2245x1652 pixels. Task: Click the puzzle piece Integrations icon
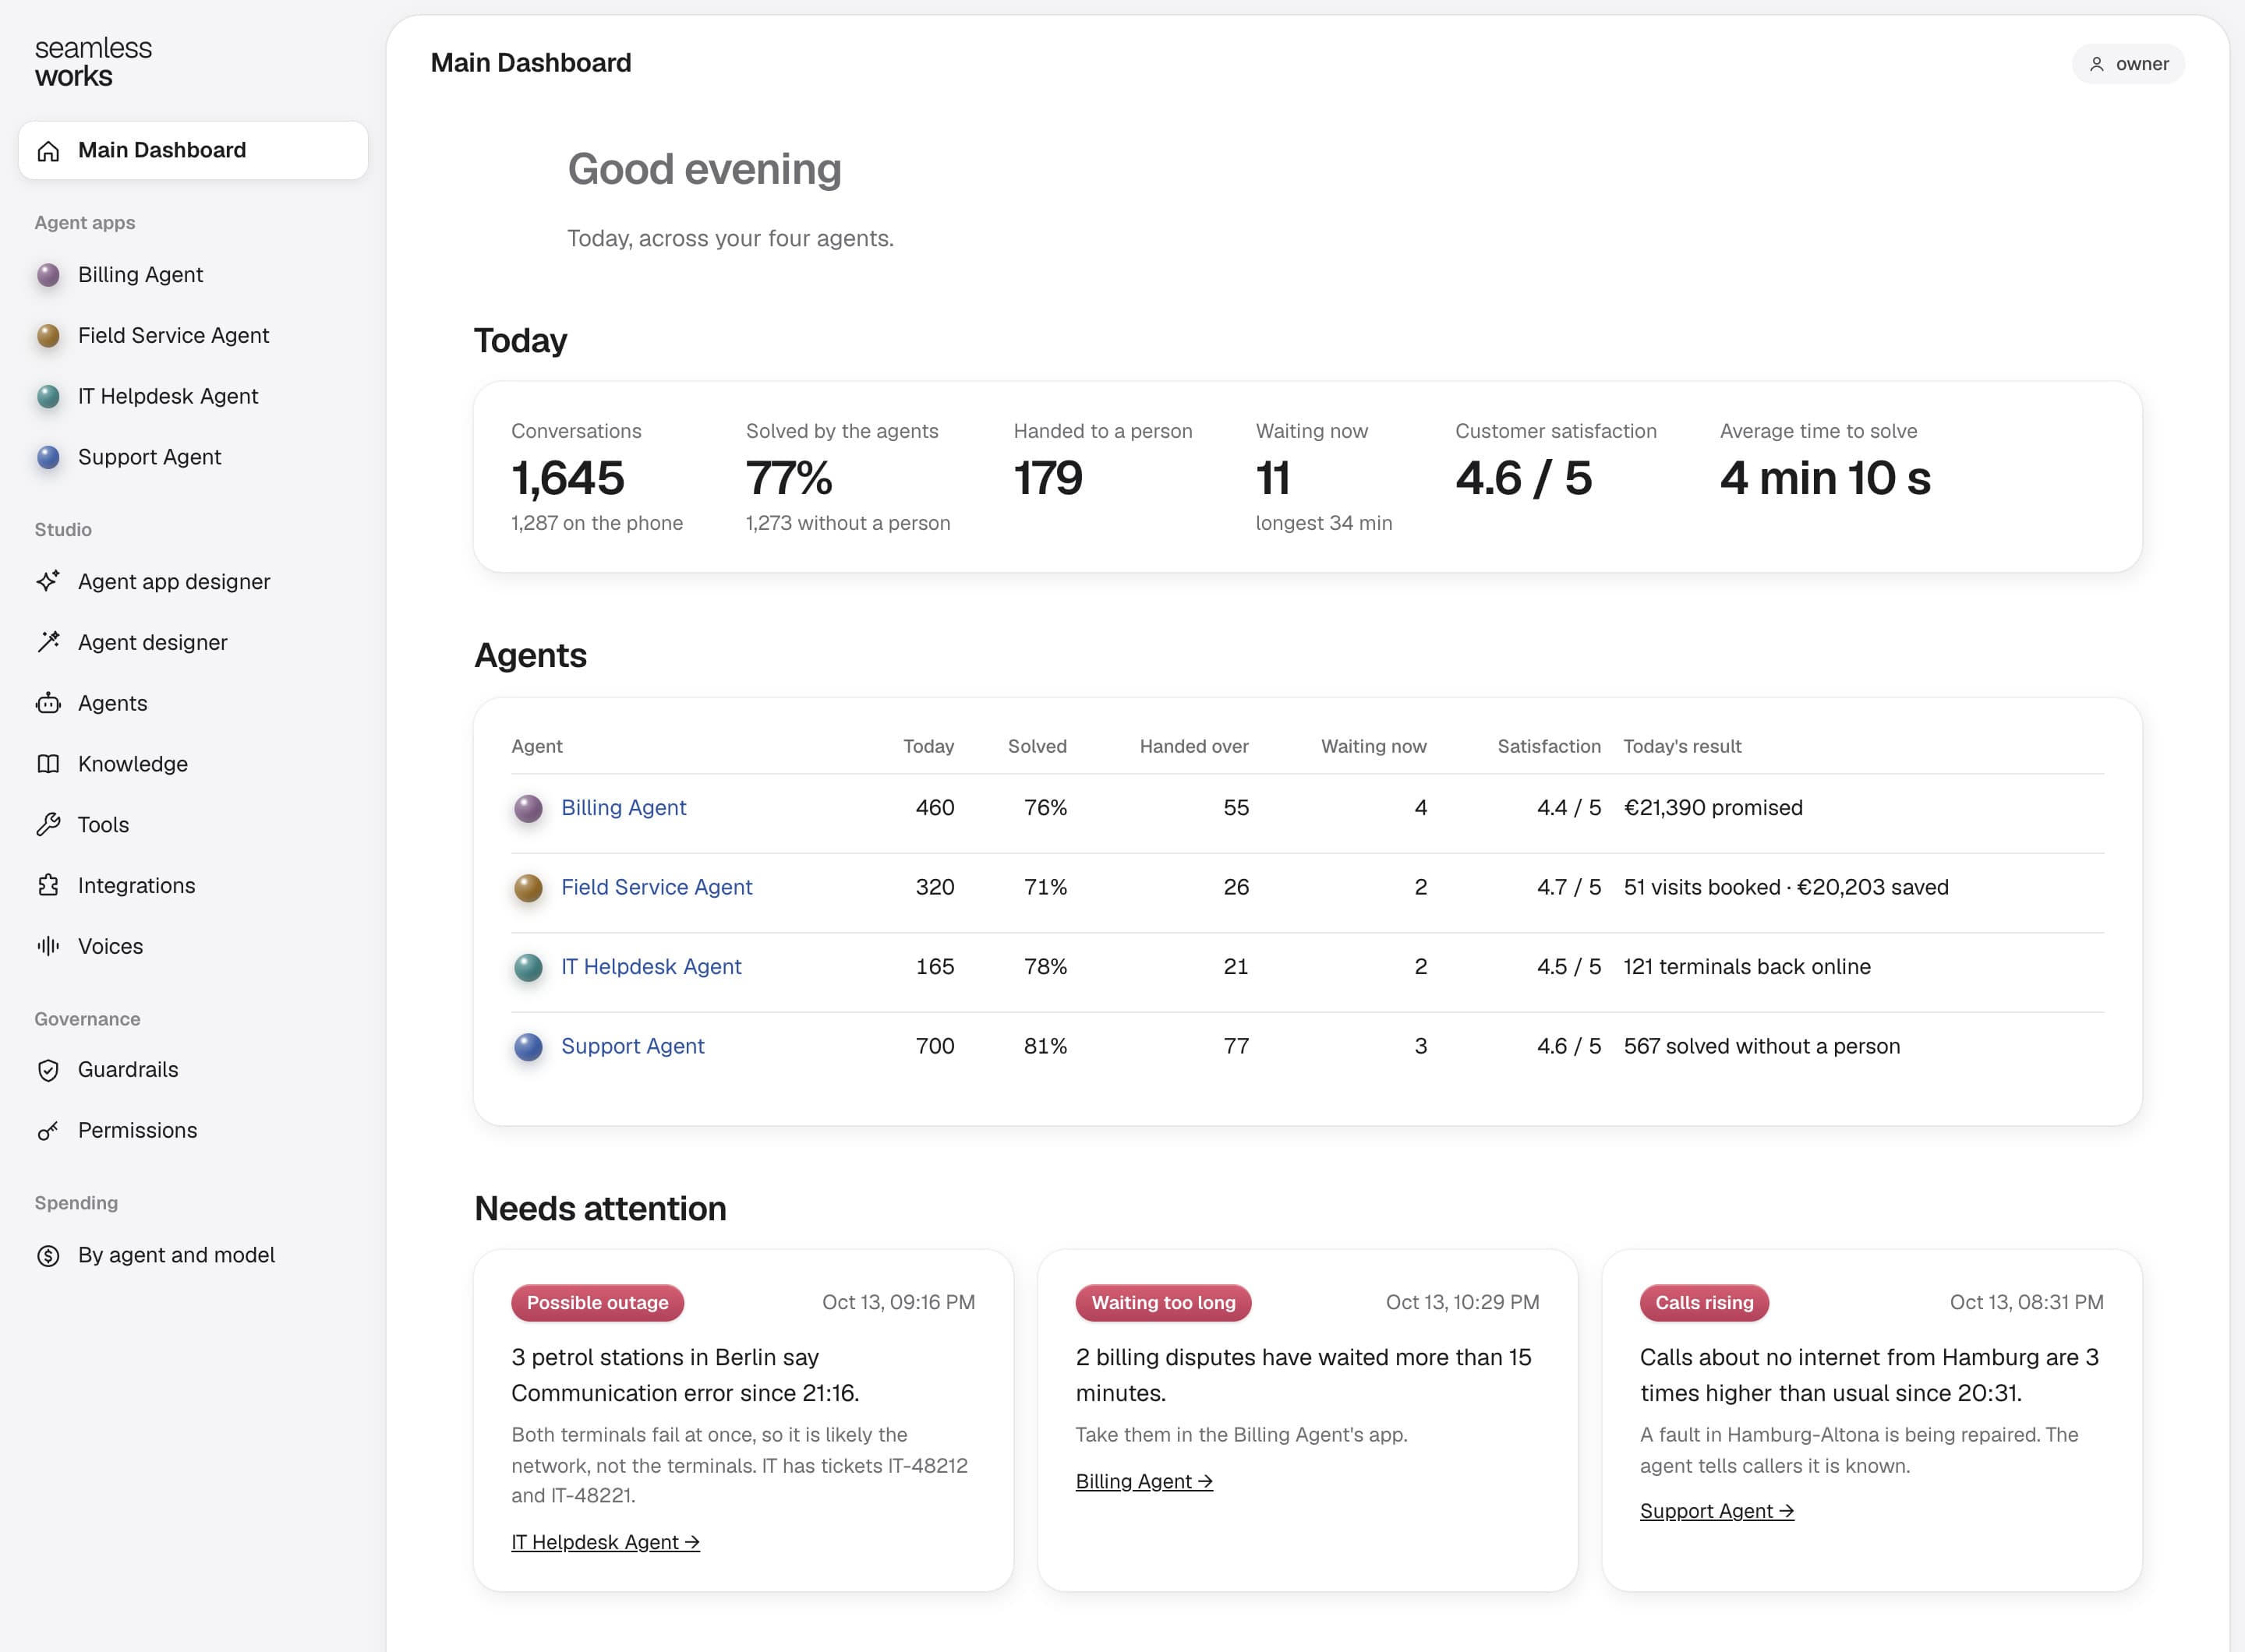pyautogui.click(x=48, y=885)
